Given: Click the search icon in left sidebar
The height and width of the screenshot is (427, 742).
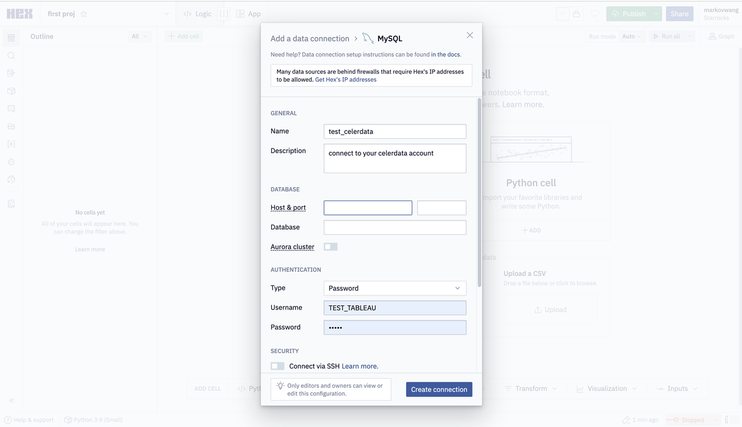Looking at the screenshot, I should click(11, 56).
